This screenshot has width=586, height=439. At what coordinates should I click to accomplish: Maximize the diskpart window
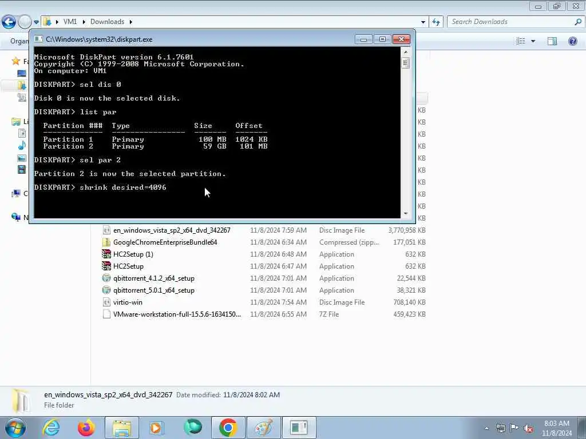382,39
